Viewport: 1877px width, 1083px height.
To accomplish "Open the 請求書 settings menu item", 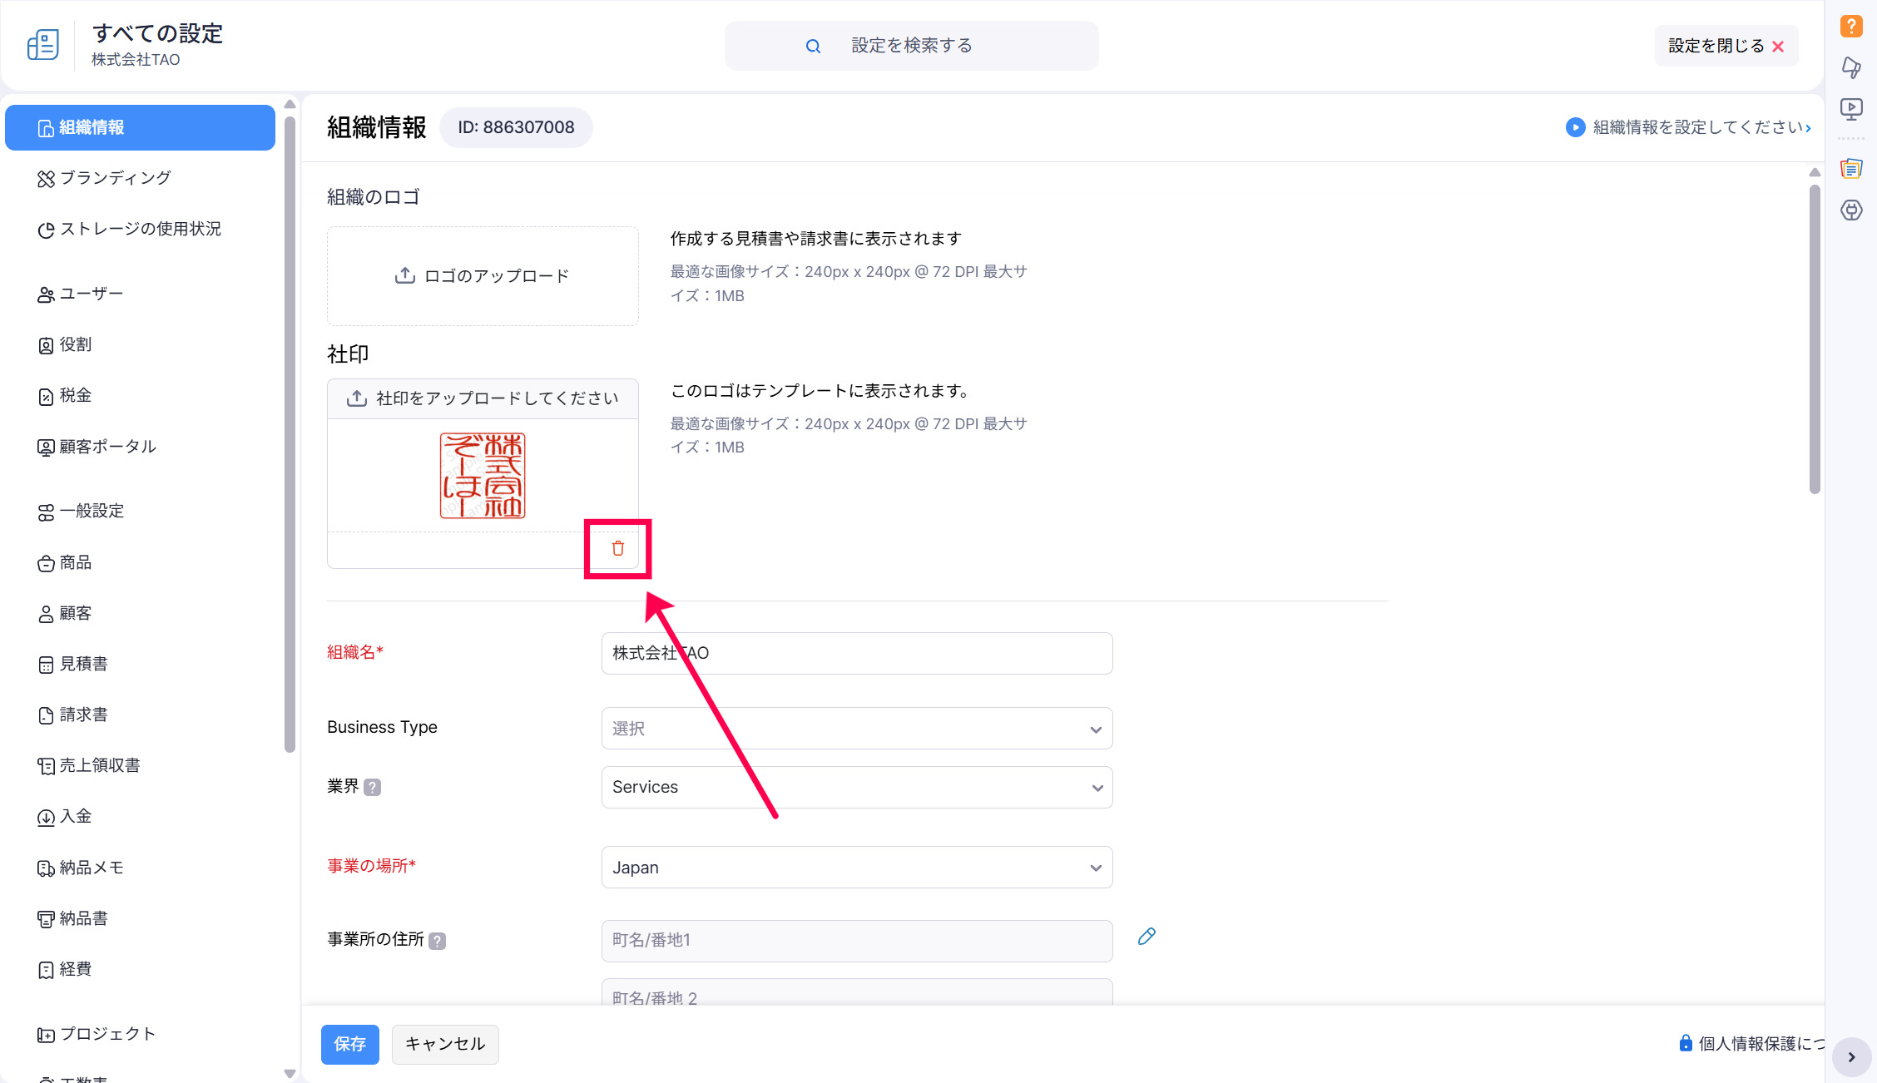I will [83, 715].
